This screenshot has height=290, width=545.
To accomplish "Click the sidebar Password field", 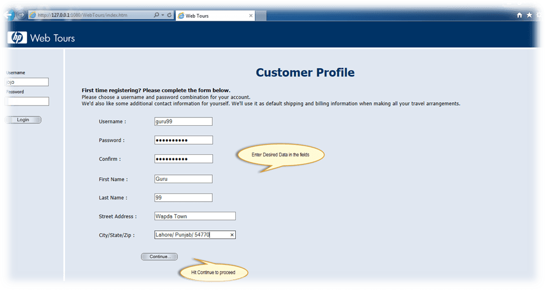I will tap(26, 102).
